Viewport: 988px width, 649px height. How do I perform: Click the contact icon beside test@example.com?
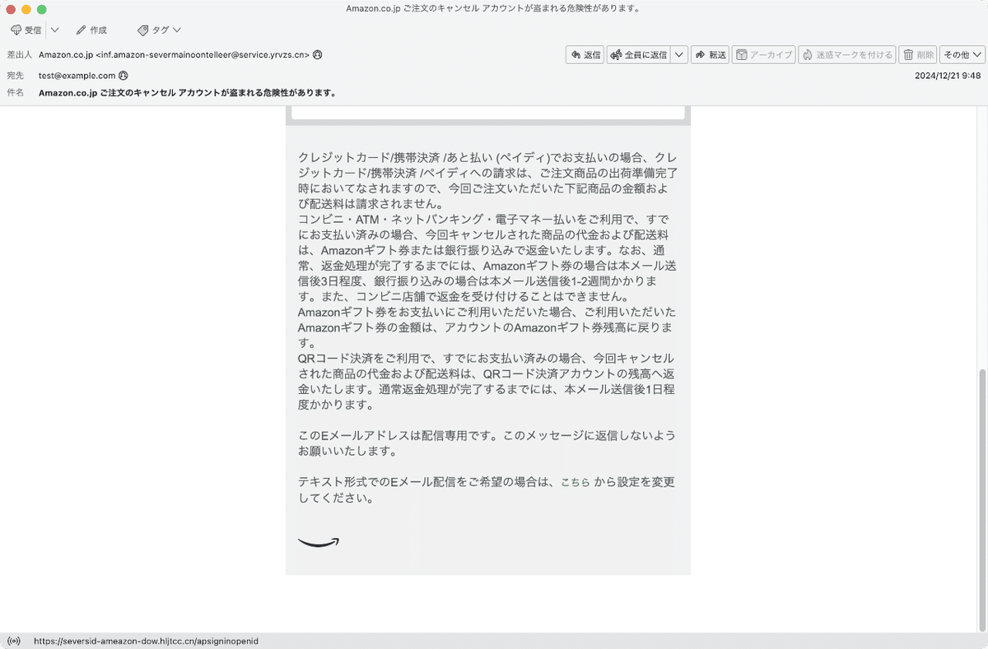coord(123,75)
